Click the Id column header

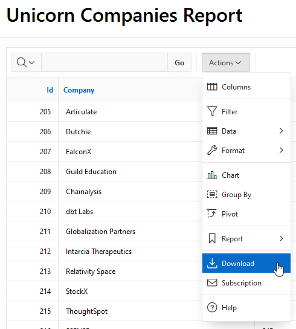coord(50,90)
